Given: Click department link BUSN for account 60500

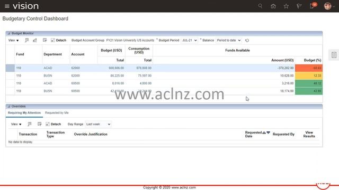Looking at the screenshot, I should click(x=48, y=91).
